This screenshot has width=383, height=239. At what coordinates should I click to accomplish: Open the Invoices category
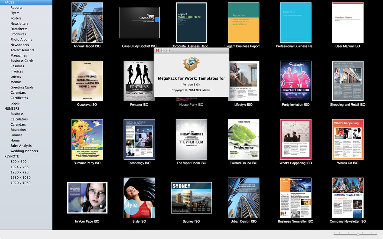(17, 71)
